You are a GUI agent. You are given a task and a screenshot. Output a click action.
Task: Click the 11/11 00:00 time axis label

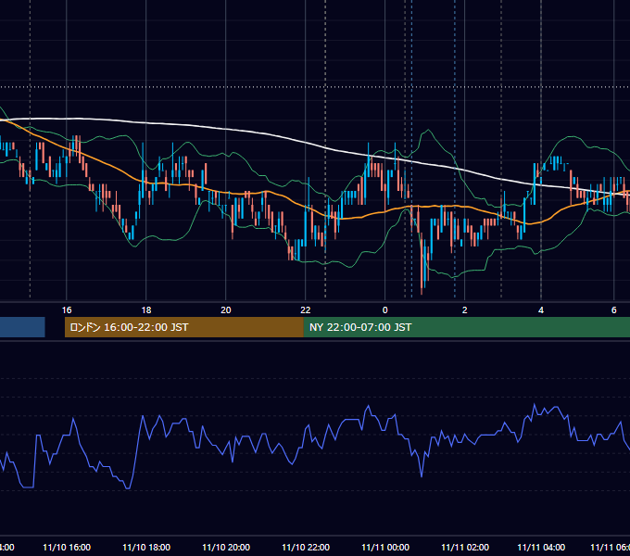tap(385, 547)
